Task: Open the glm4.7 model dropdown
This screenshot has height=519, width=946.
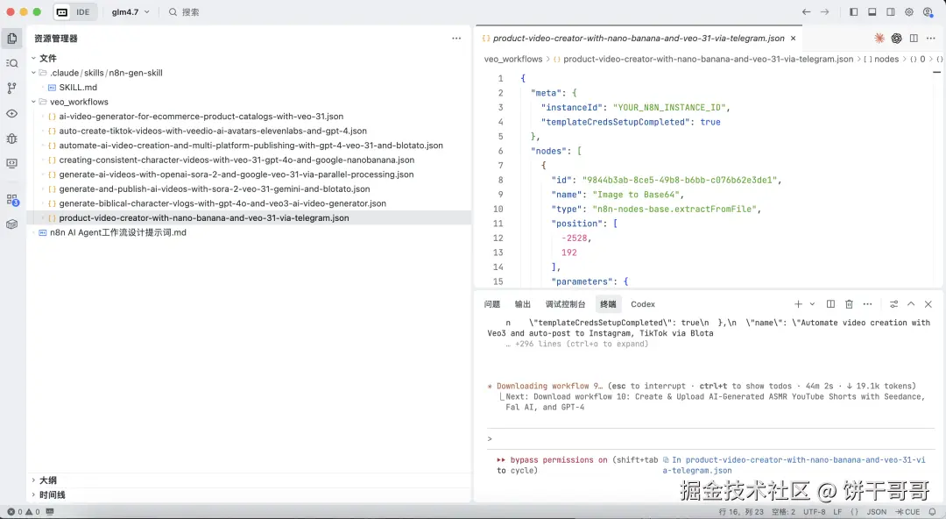Action: click(x=131, y=12)
